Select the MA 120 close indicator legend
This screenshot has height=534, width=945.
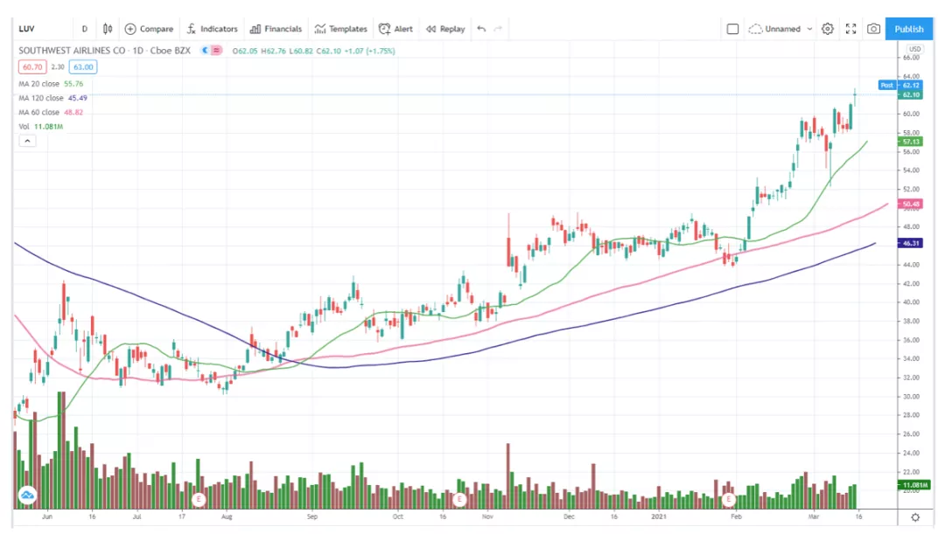(52, 98)
